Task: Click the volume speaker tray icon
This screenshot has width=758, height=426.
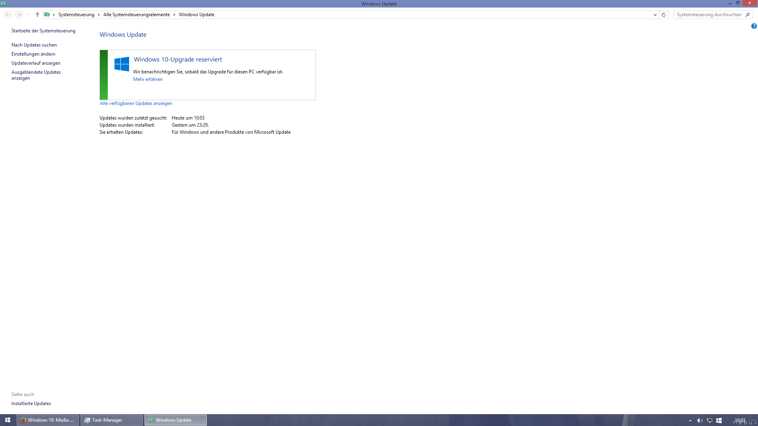Action: [x=700, y=420]
